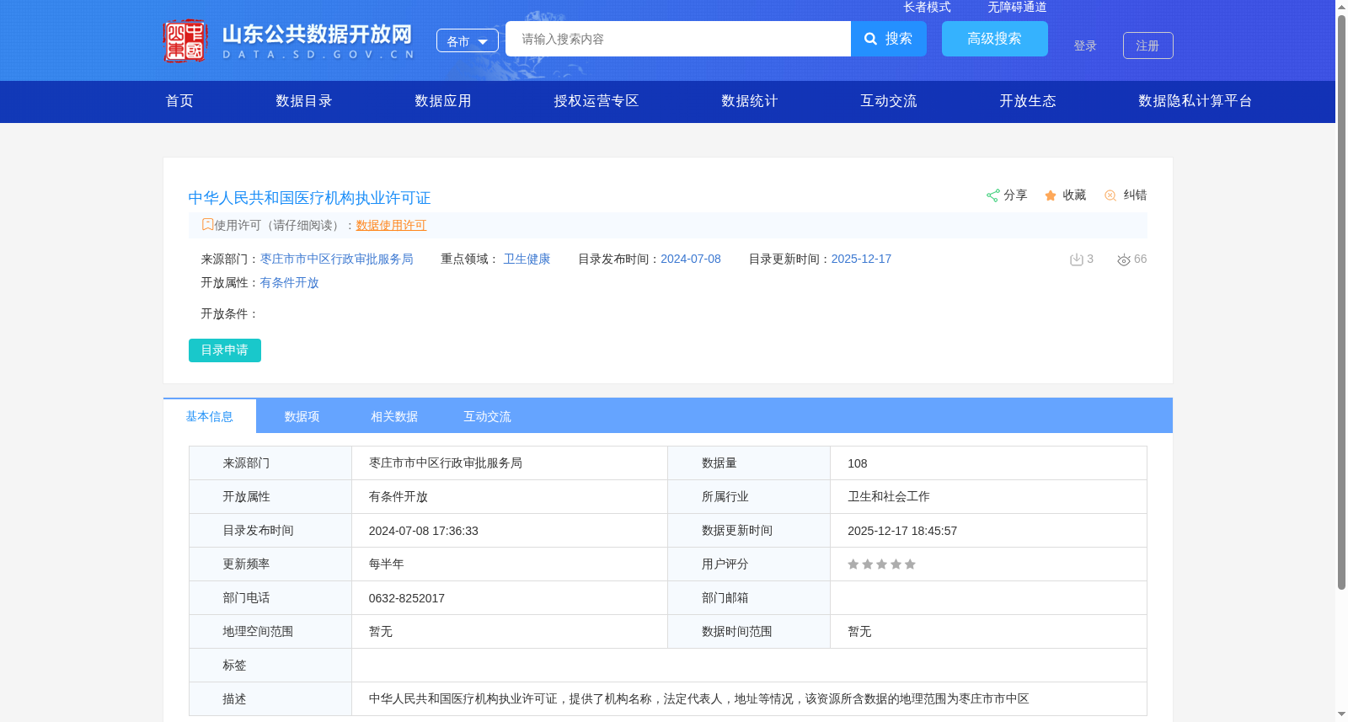This screenshot has height=722, width=1348.
Task: Open 数据目录 navigation item
Action: [304, 101]
